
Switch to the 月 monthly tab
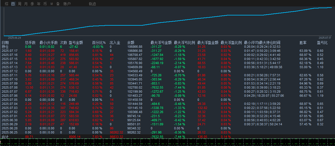[26, 4]
